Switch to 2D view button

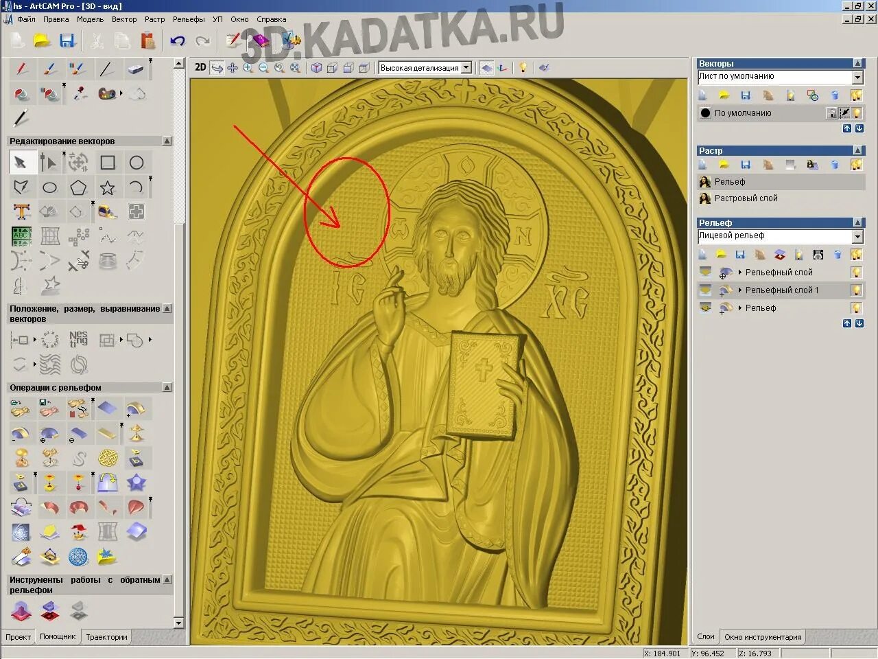pyautogui.click(x=200, y=67)
